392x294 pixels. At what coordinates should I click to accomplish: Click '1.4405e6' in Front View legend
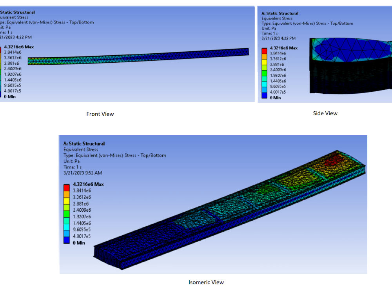tap(13, 80)
